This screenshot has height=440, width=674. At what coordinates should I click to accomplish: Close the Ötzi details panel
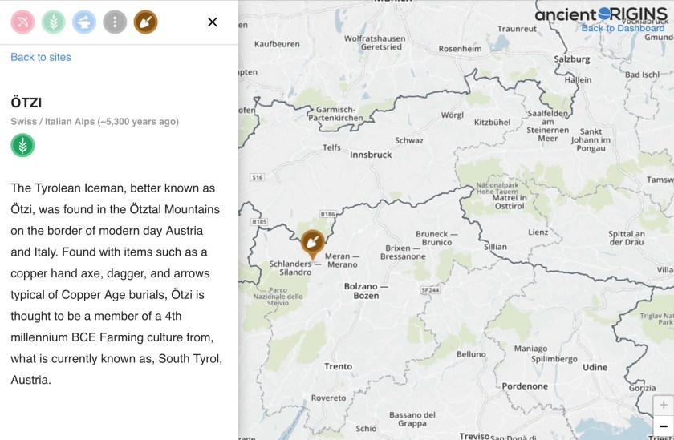coord(213,22)
